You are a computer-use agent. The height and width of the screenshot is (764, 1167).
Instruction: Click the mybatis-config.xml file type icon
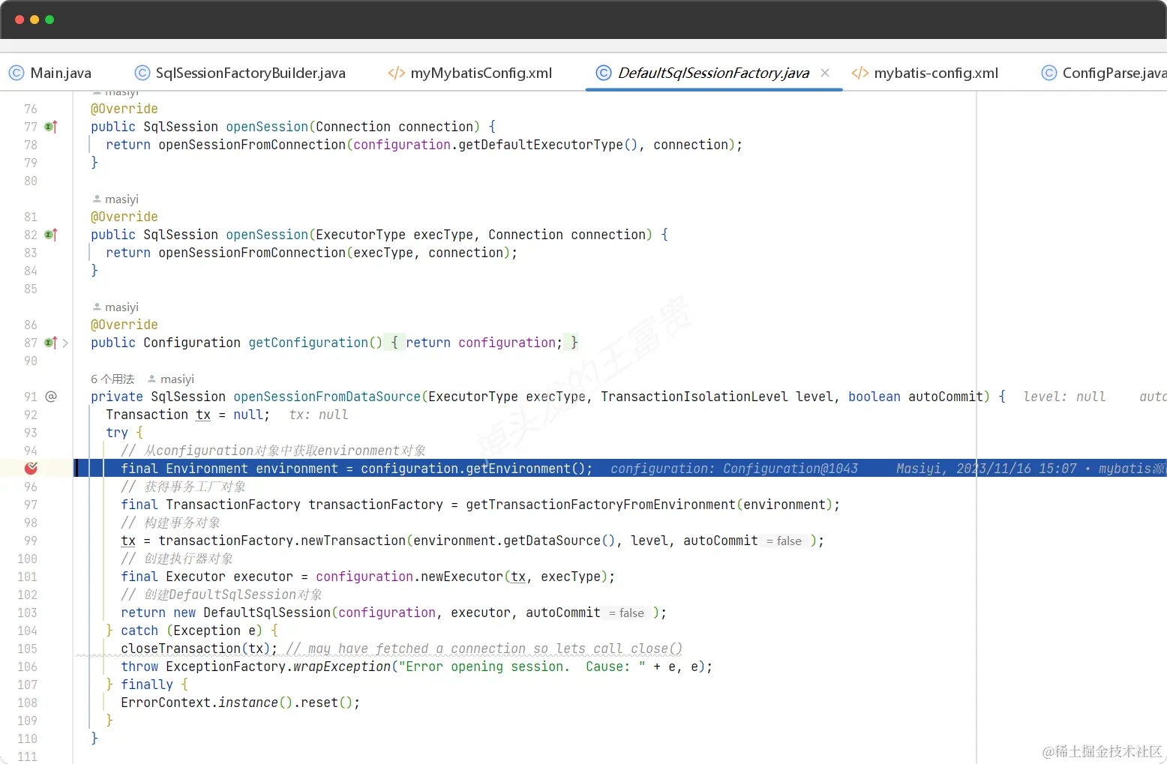859,73
